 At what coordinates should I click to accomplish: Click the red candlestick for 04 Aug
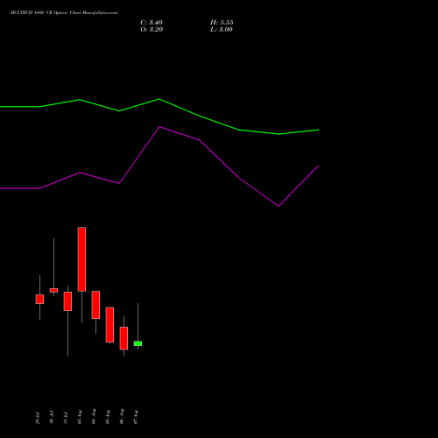95,305
